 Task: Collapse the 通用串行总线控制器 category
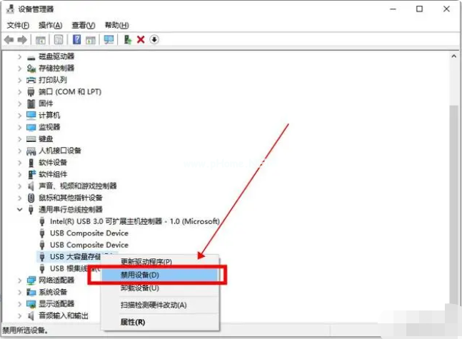(x=20, y=209)
